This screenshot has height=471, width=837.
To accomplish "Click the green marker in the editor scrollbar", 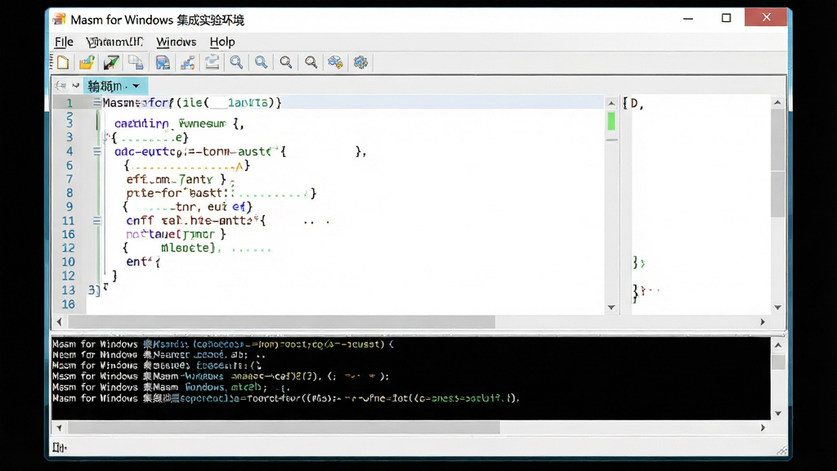I will 611,121.
